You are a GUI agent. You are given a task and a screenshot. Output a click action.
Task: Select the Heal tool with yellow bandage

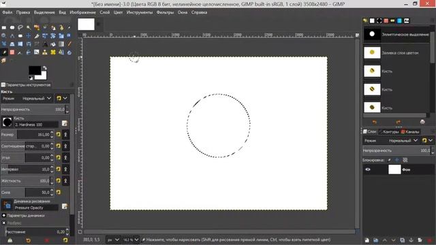[x=53, y=52]
